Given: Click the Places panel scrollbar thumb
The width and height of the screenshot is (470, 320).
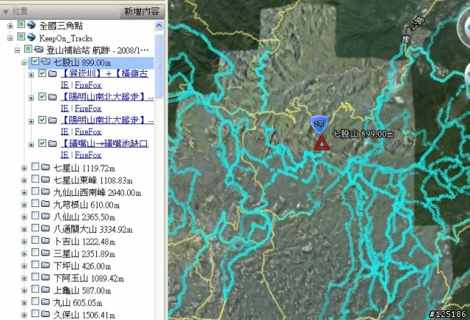Looking at the screenshot, I should pyautogui.click(x=159, y=66).
